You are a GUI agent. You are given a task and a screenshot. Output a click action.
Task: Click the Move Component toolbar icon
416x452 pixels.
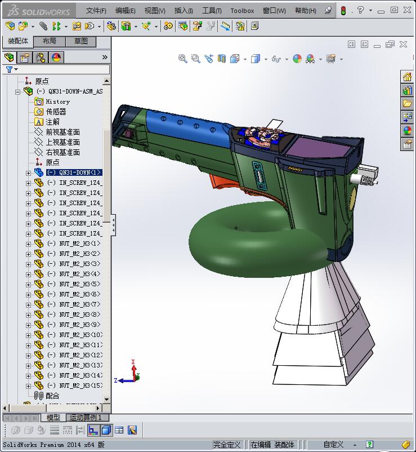click(90, 26)
